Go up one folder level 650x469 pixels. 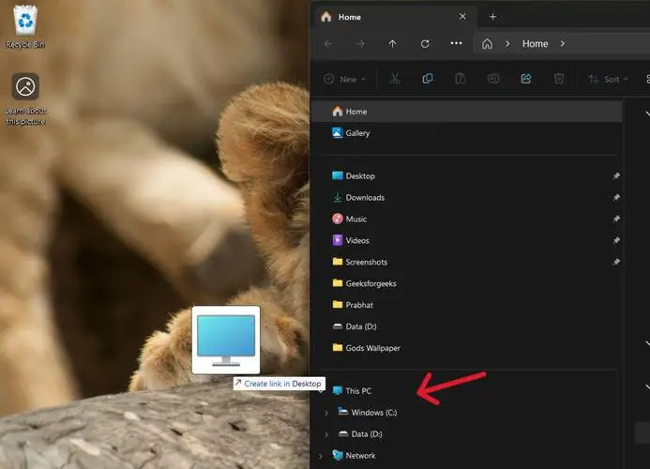[392, 44]
